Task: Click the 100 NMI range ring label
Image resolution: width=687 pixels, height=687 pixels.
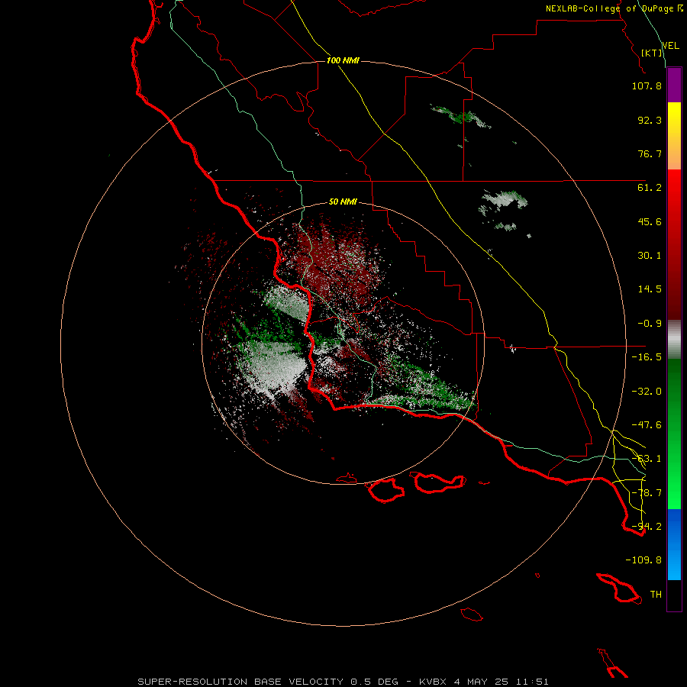Action: pyautogui.click(x=343, y=60)
